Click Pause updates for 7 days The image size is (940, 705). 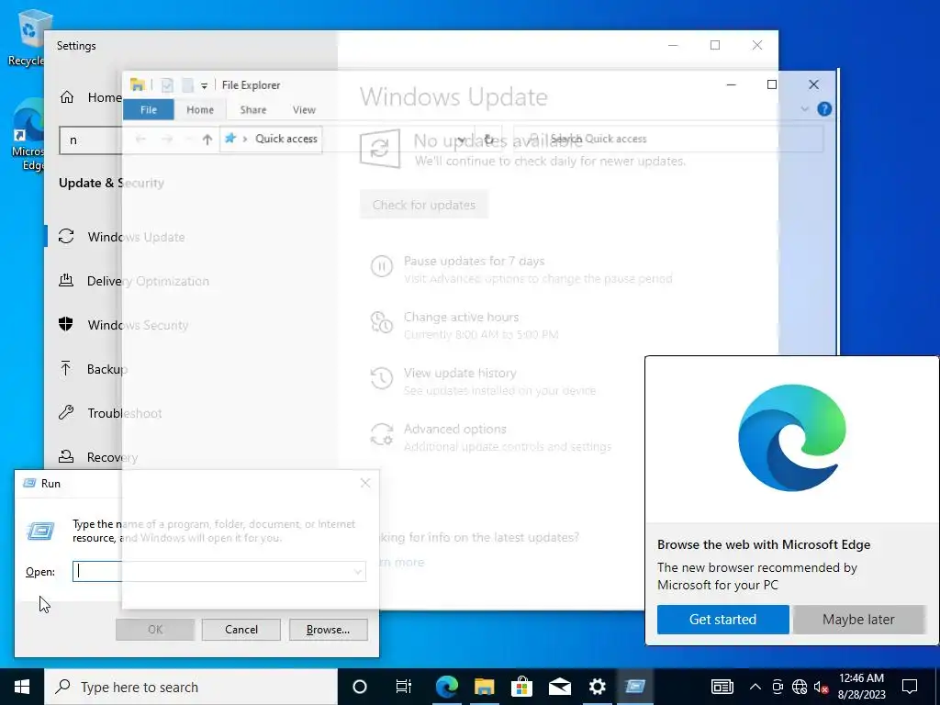[521, 269]
